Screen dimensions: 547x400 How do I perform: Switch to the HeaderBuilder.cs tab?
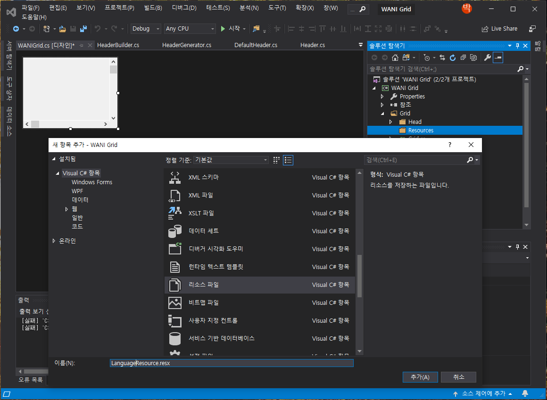tap(118, 45)
